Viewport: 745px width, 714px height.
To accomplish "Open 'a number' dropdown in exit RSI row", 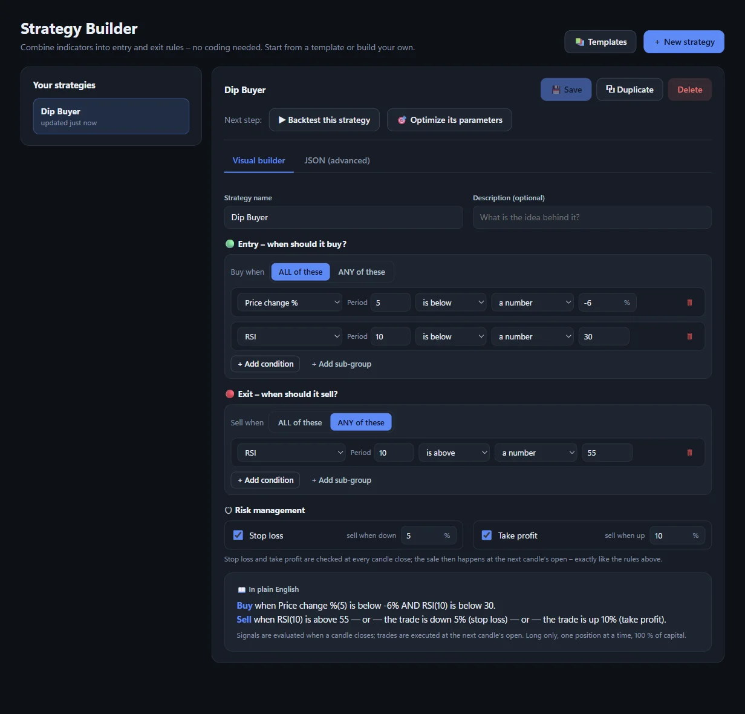I will pos(536,453).
